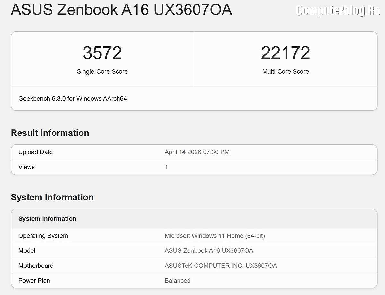The image size is (385, 295).
Task: Click the ASUSTeK COMPUTER INC. motherboard value
Action: point(221,266)
